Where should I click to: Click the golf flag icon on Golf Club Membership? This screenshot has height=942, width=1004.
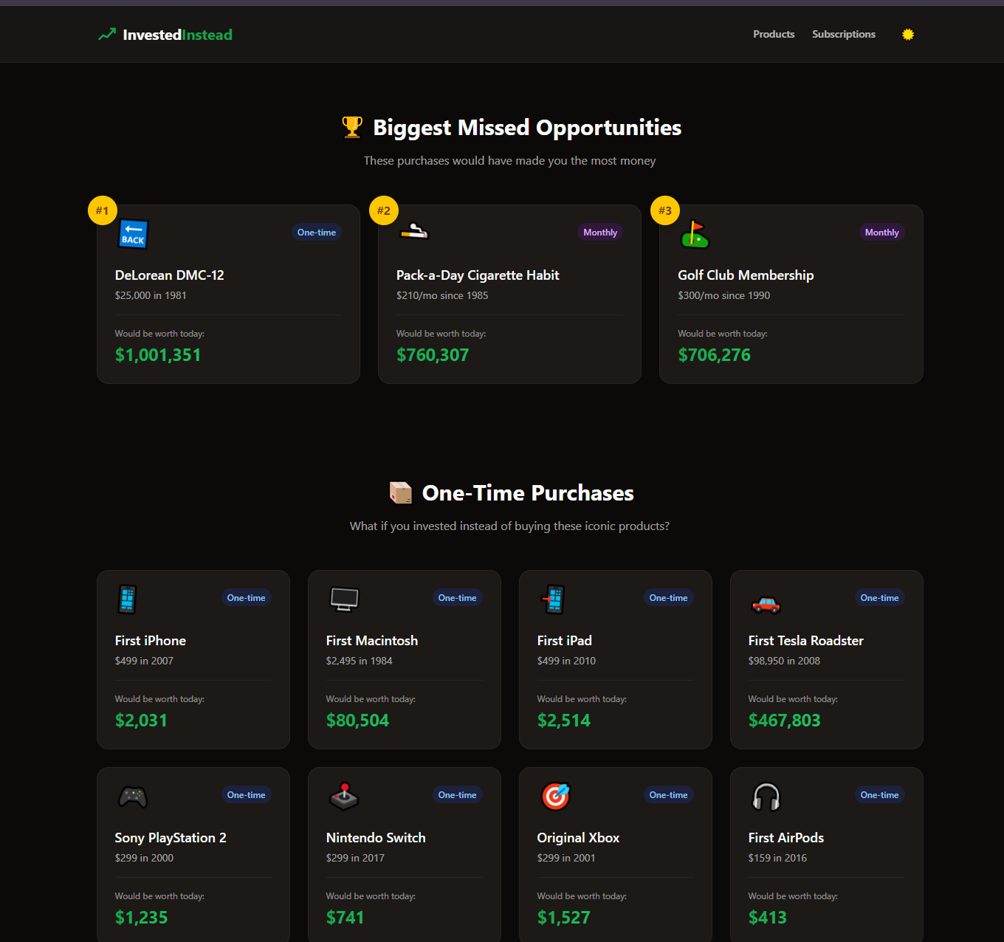695,234
